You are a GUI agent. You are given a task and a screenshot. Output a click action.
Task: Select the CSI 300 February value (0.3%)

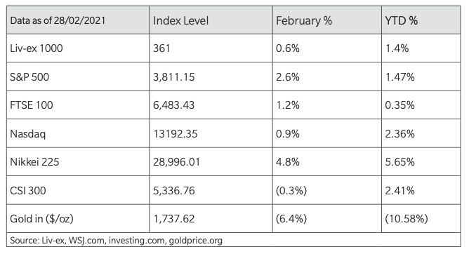pos(291,190)
